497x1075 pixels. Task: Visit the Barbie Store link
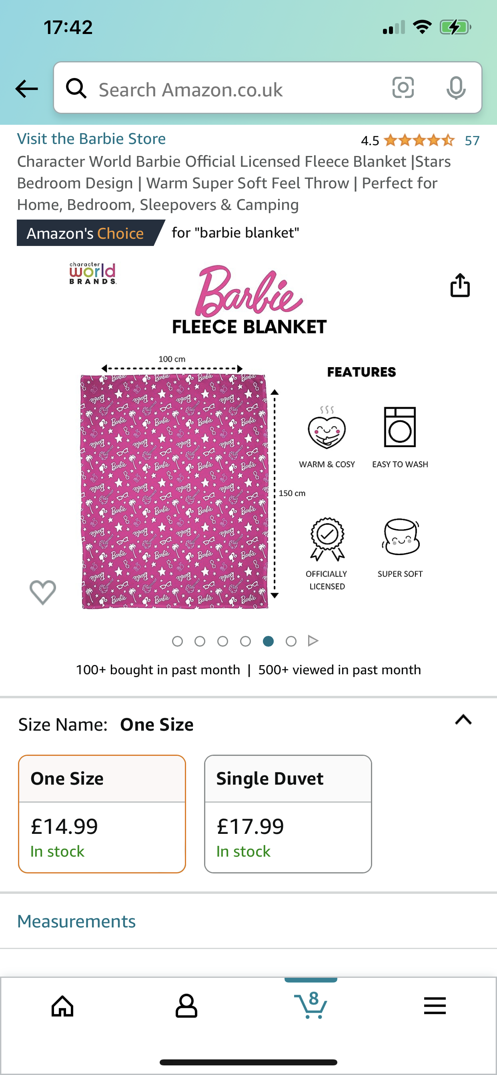click(92, 139)
